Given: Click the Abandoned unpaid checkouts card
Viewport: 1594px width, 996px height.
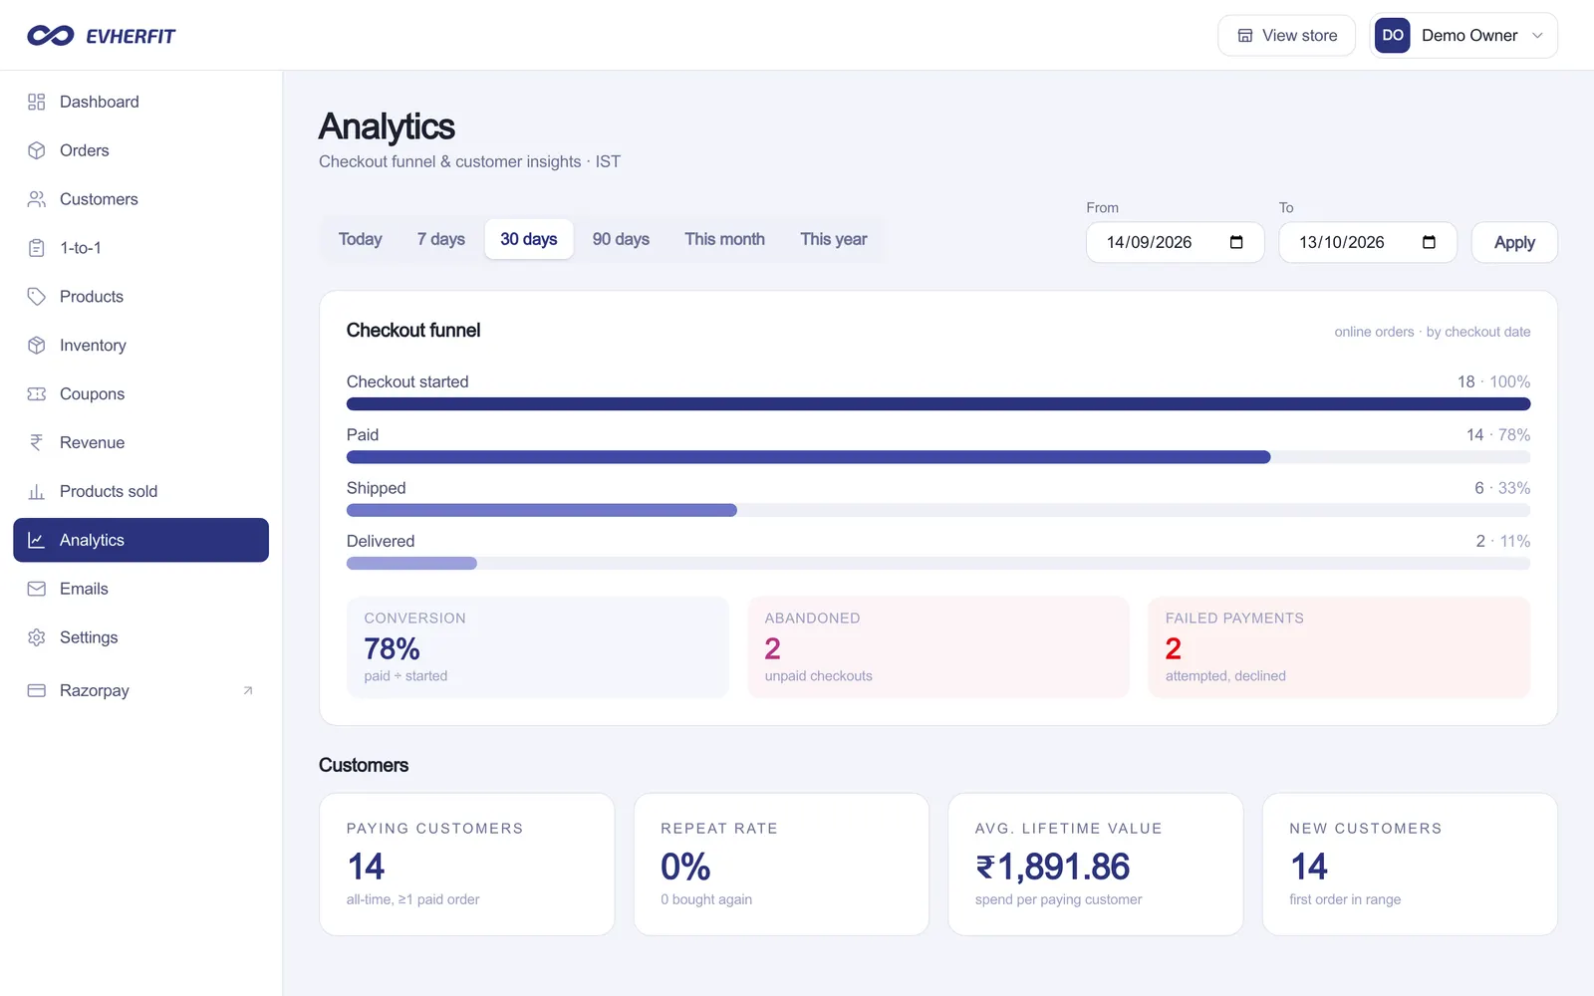Looking at the screenshot, I should [x=938, y=647].
